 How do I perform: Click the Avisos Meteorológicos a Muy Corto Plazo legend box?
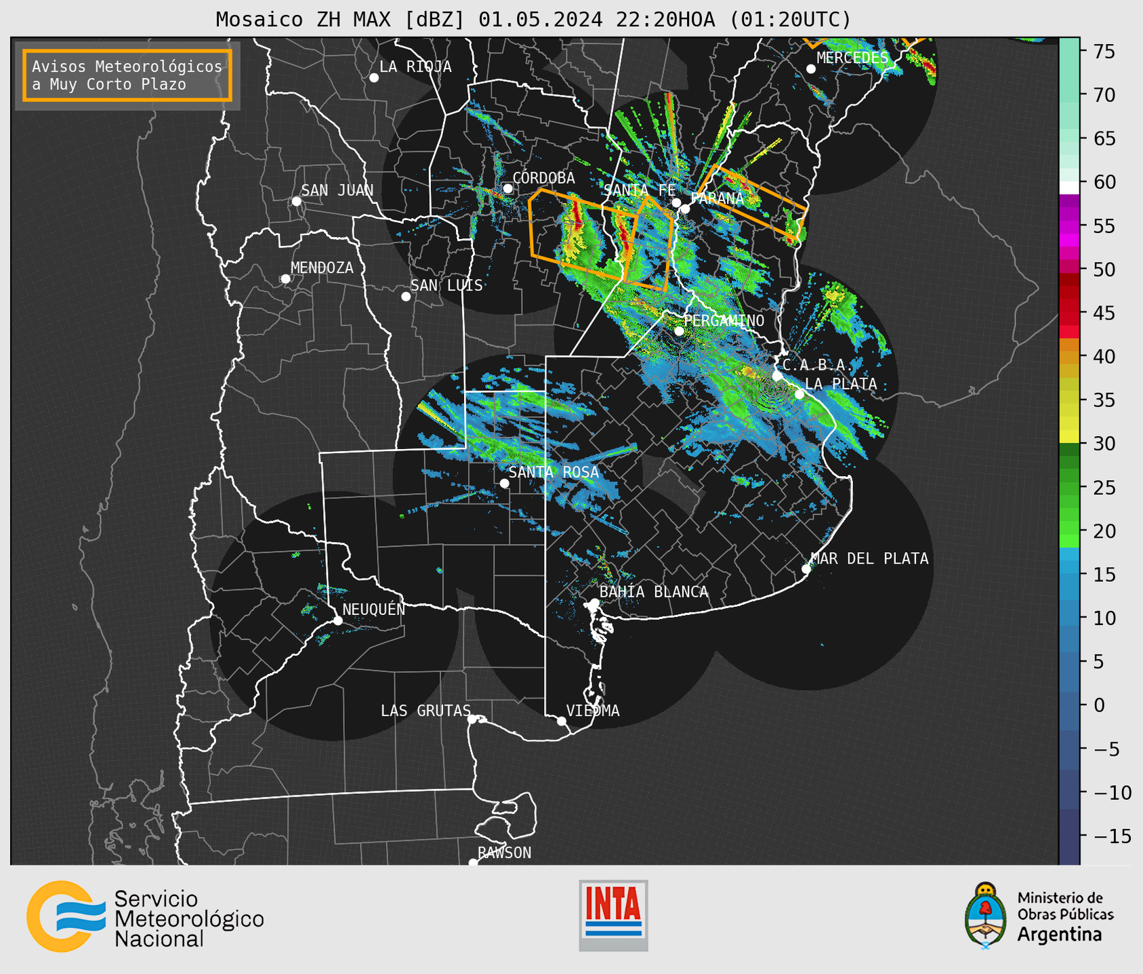click(127, 75)
